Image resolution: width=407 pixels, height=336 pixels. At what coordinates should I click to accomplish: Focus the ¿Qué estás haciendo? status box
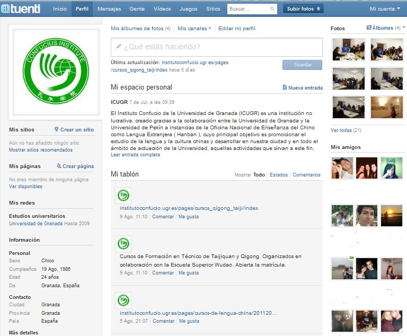(217, 47)
